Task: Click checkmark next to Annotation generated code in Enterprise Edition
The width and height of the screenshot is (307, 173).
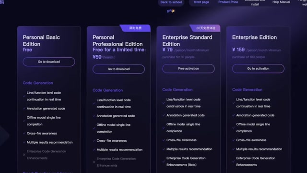Action: 234,115
